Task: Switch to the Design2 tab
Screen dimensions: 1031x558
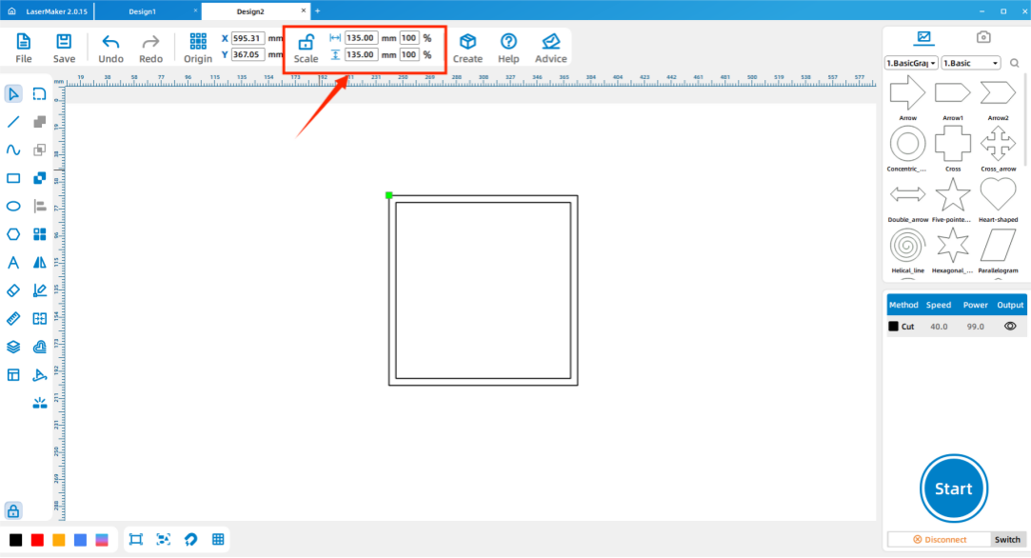Action: [249, 11]
